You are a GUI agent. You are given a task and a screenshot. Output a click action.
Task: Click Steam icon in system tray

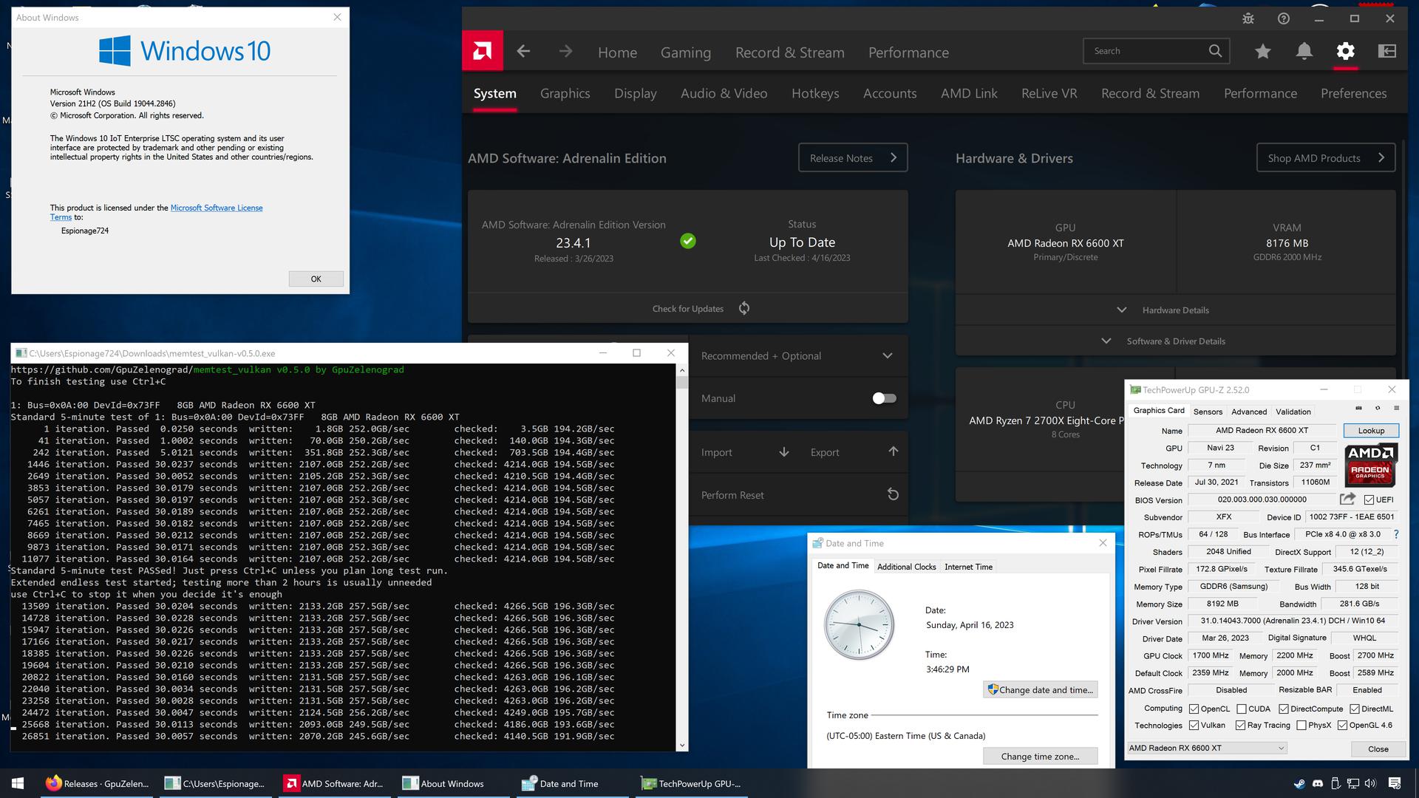pyautogui.click(x=1300, y=783)
